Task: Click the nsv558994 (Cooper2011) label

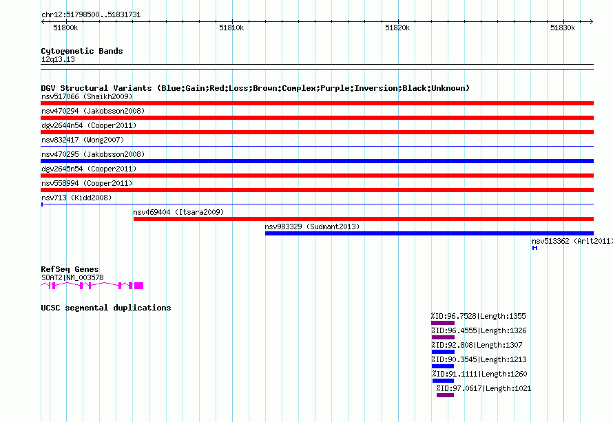Action: [87, 183]
